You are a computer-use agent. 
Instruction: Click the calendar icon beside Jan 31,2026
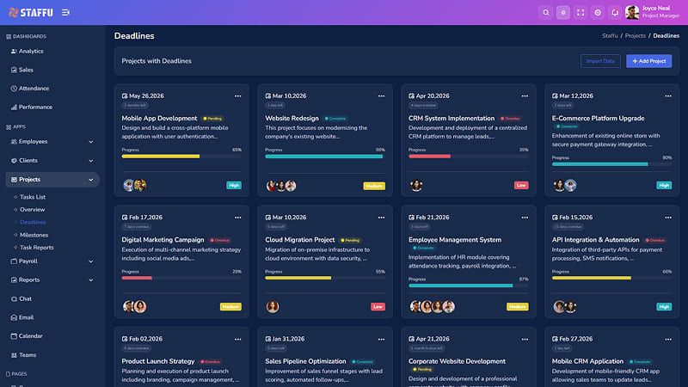click(268, 339)
